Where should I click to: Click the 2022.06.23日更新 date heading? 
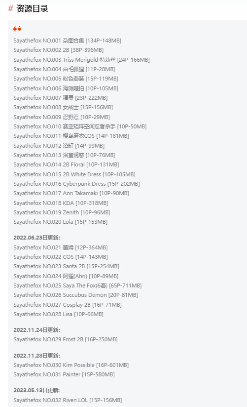pyautogui.click(x=37, y=238)
